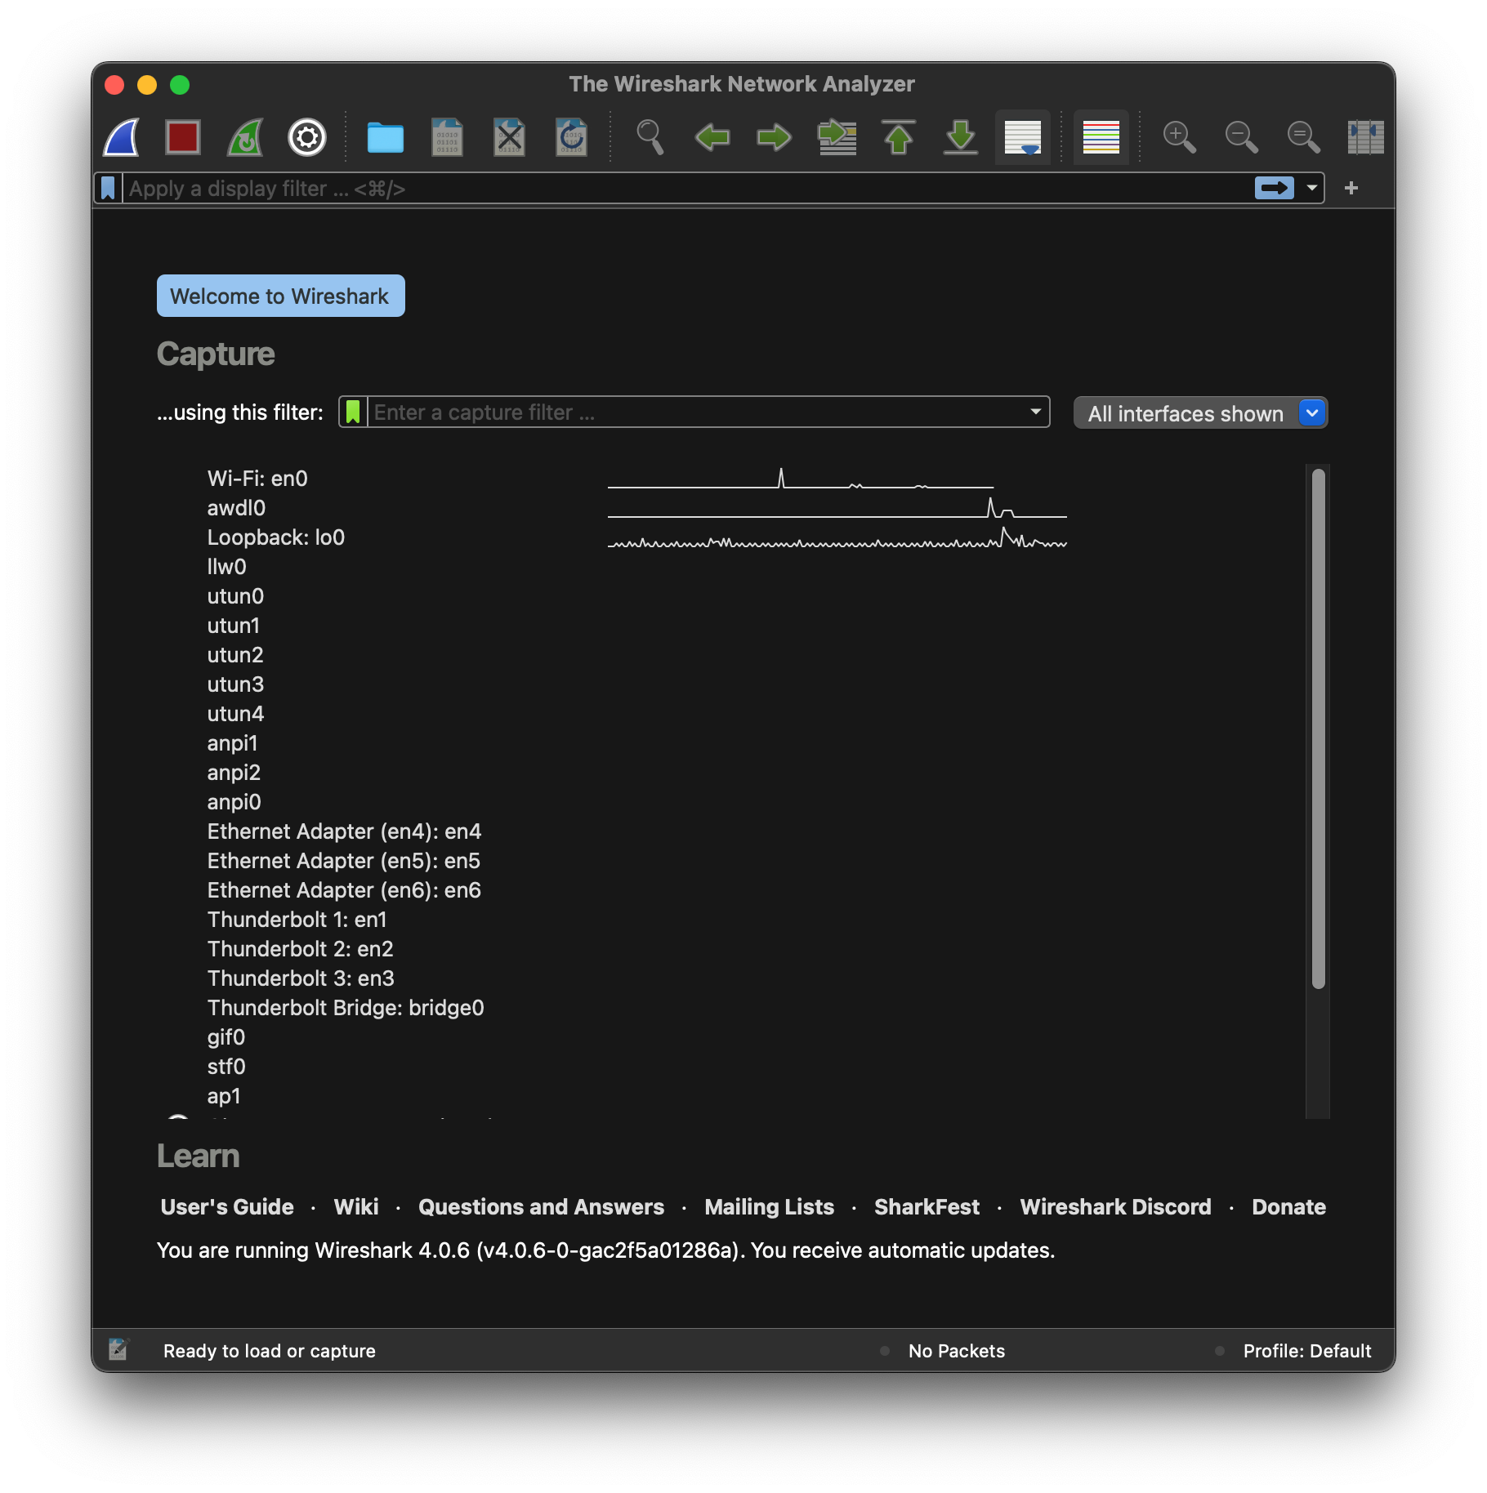
Task: Click the red stop capture icon
Action: [x=183, y=137]
